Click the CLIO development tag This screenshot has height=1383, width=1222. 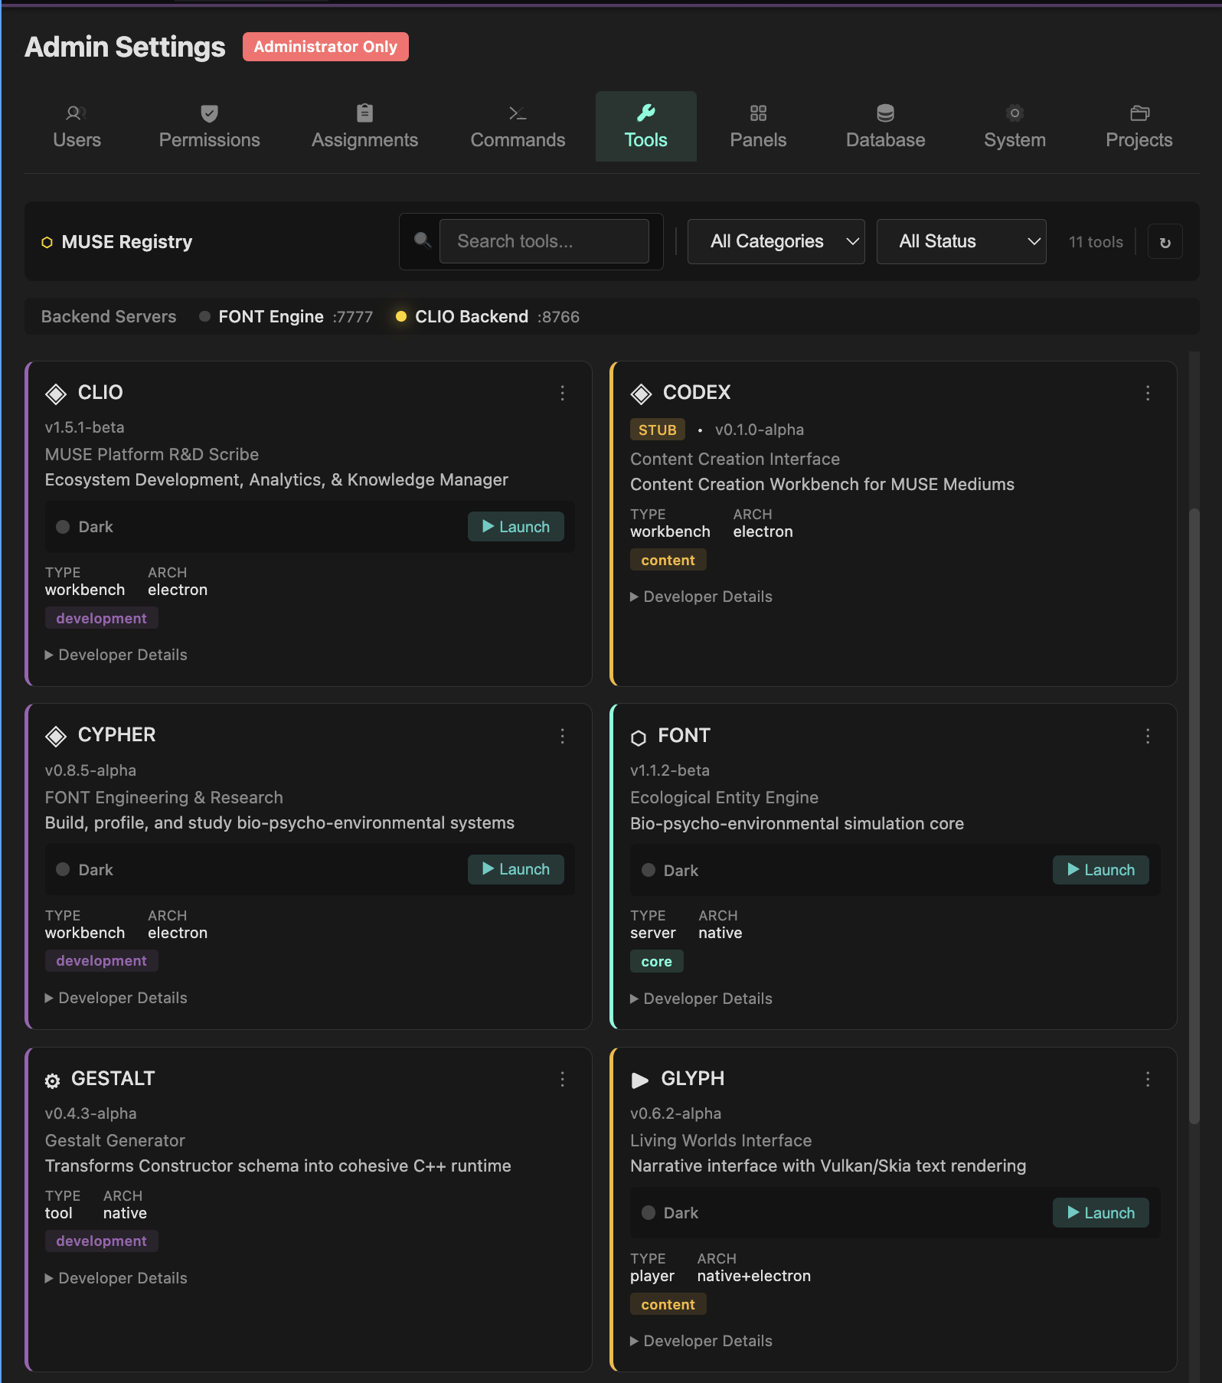point(102,618)
